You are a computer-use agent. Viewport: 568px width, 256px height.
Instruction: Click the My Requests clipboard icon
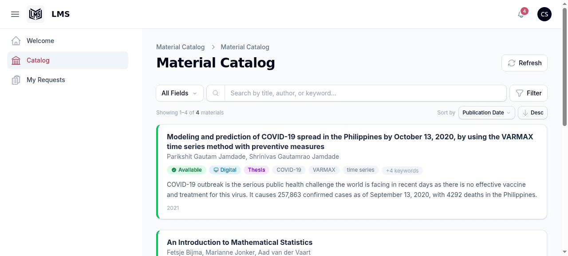tap(16, 80)
